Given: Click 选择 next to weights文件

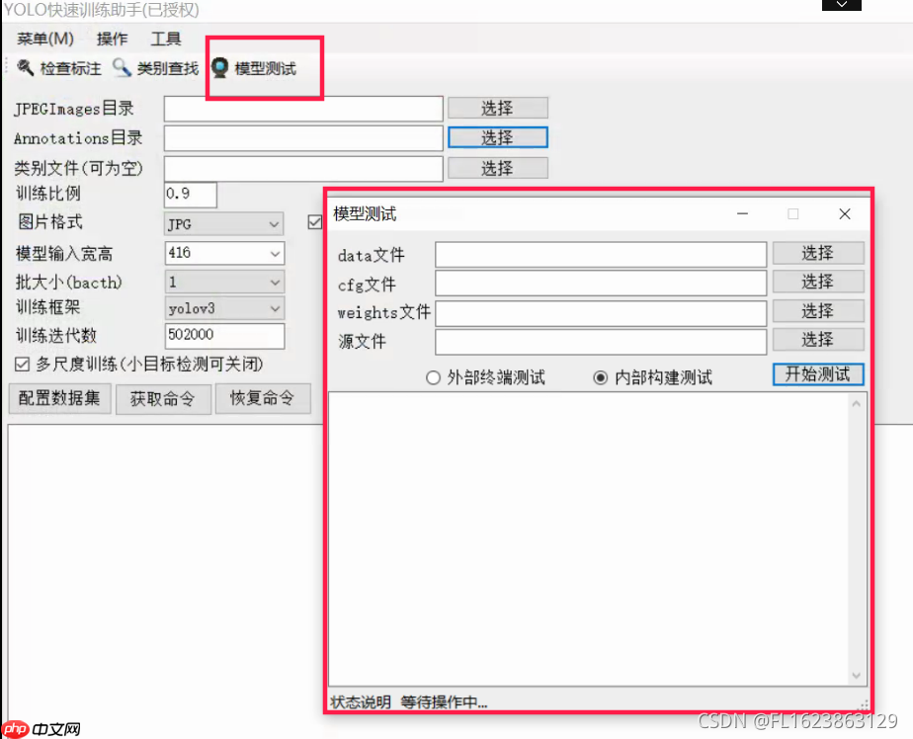Looking at the screenshot, I should [818, 310].
